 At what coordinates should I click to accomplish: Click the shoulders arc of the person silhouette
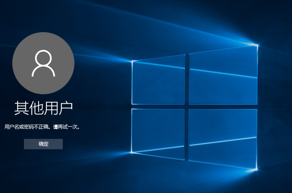tap(43, 71)
